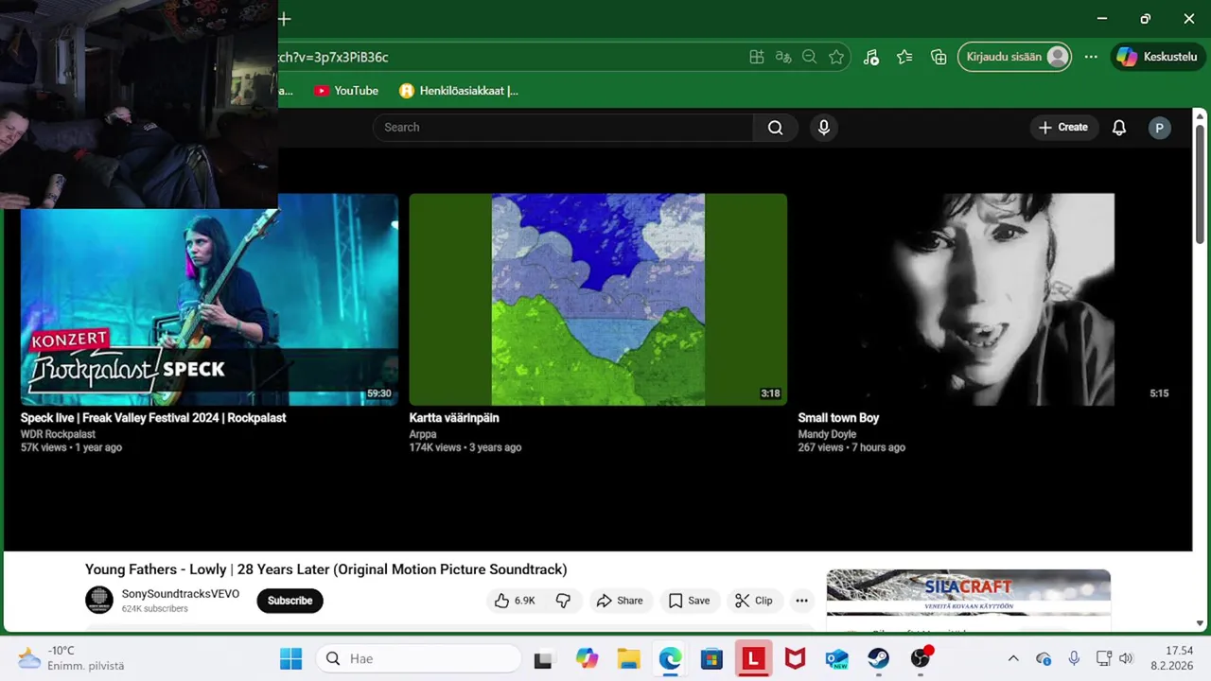Image resolution: width=1211 pixels, height=681 pixels.
Task: Open the volume speaker tray icon
Action: [1126, 658]
